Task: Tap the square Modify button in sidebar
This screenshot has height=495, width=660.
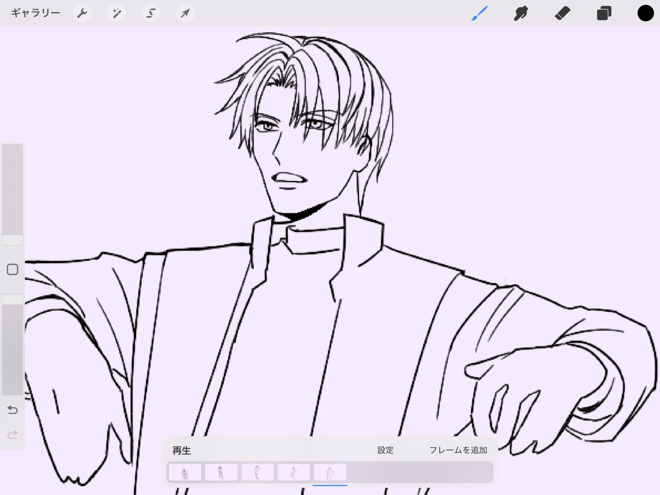Action: point(13,269)
